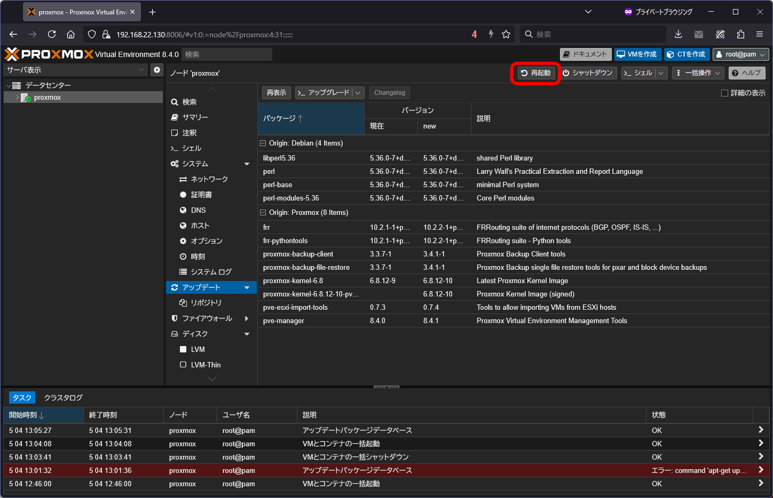The width and height of the screenshot is (773, 498).
Task: Open サマリー in the node menu
Action: 211,117
